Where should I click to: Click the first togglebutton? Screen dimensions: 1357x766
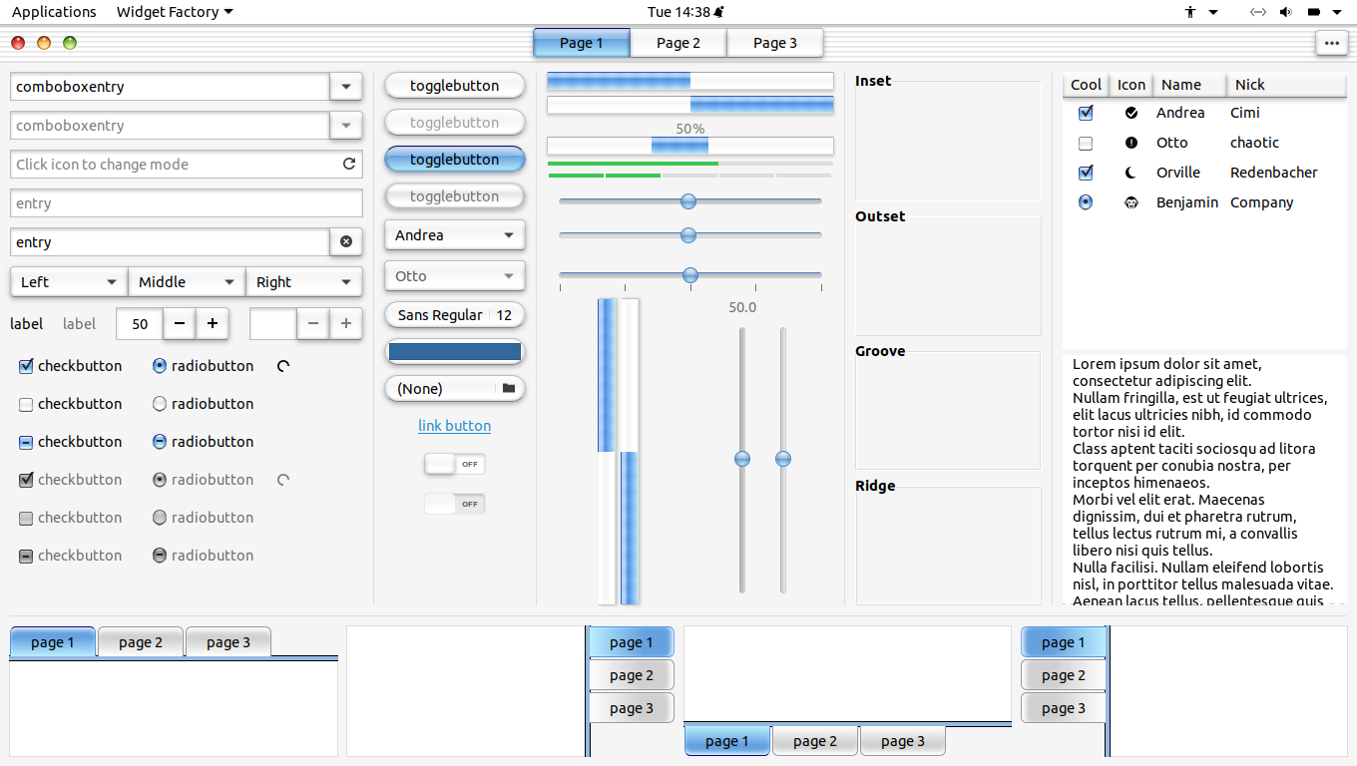click(455, 86)
